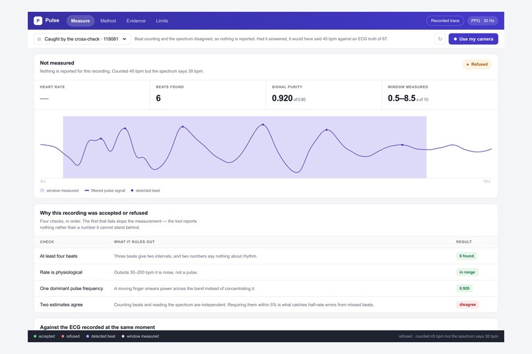Click the detected beat legend entry under chart
532x354 pixels.
click(145, 191)
